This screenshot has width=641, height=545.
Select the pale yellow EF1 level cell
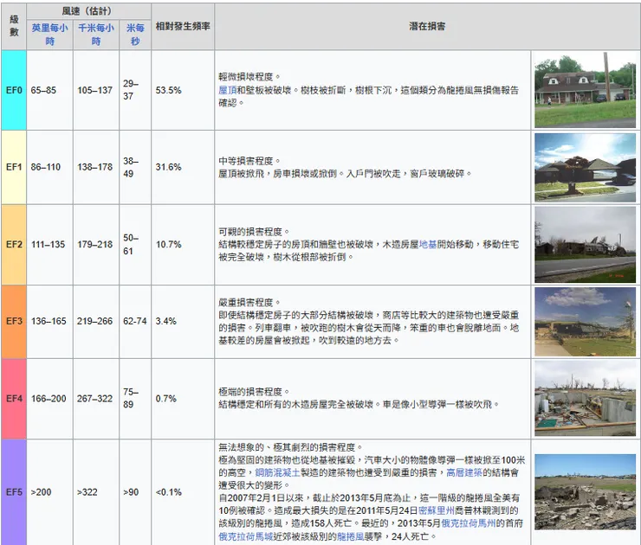[x=14, y=167]
